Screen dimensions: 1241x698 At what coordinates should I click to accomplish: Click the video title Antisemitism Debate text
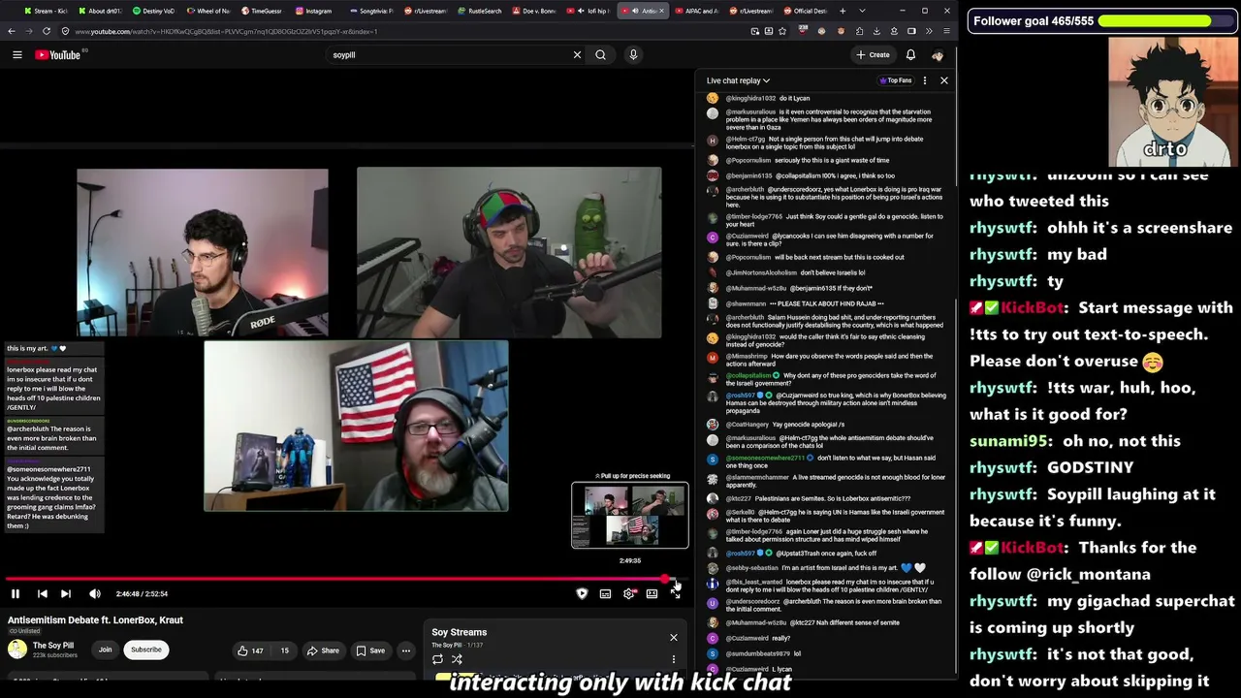95,620
